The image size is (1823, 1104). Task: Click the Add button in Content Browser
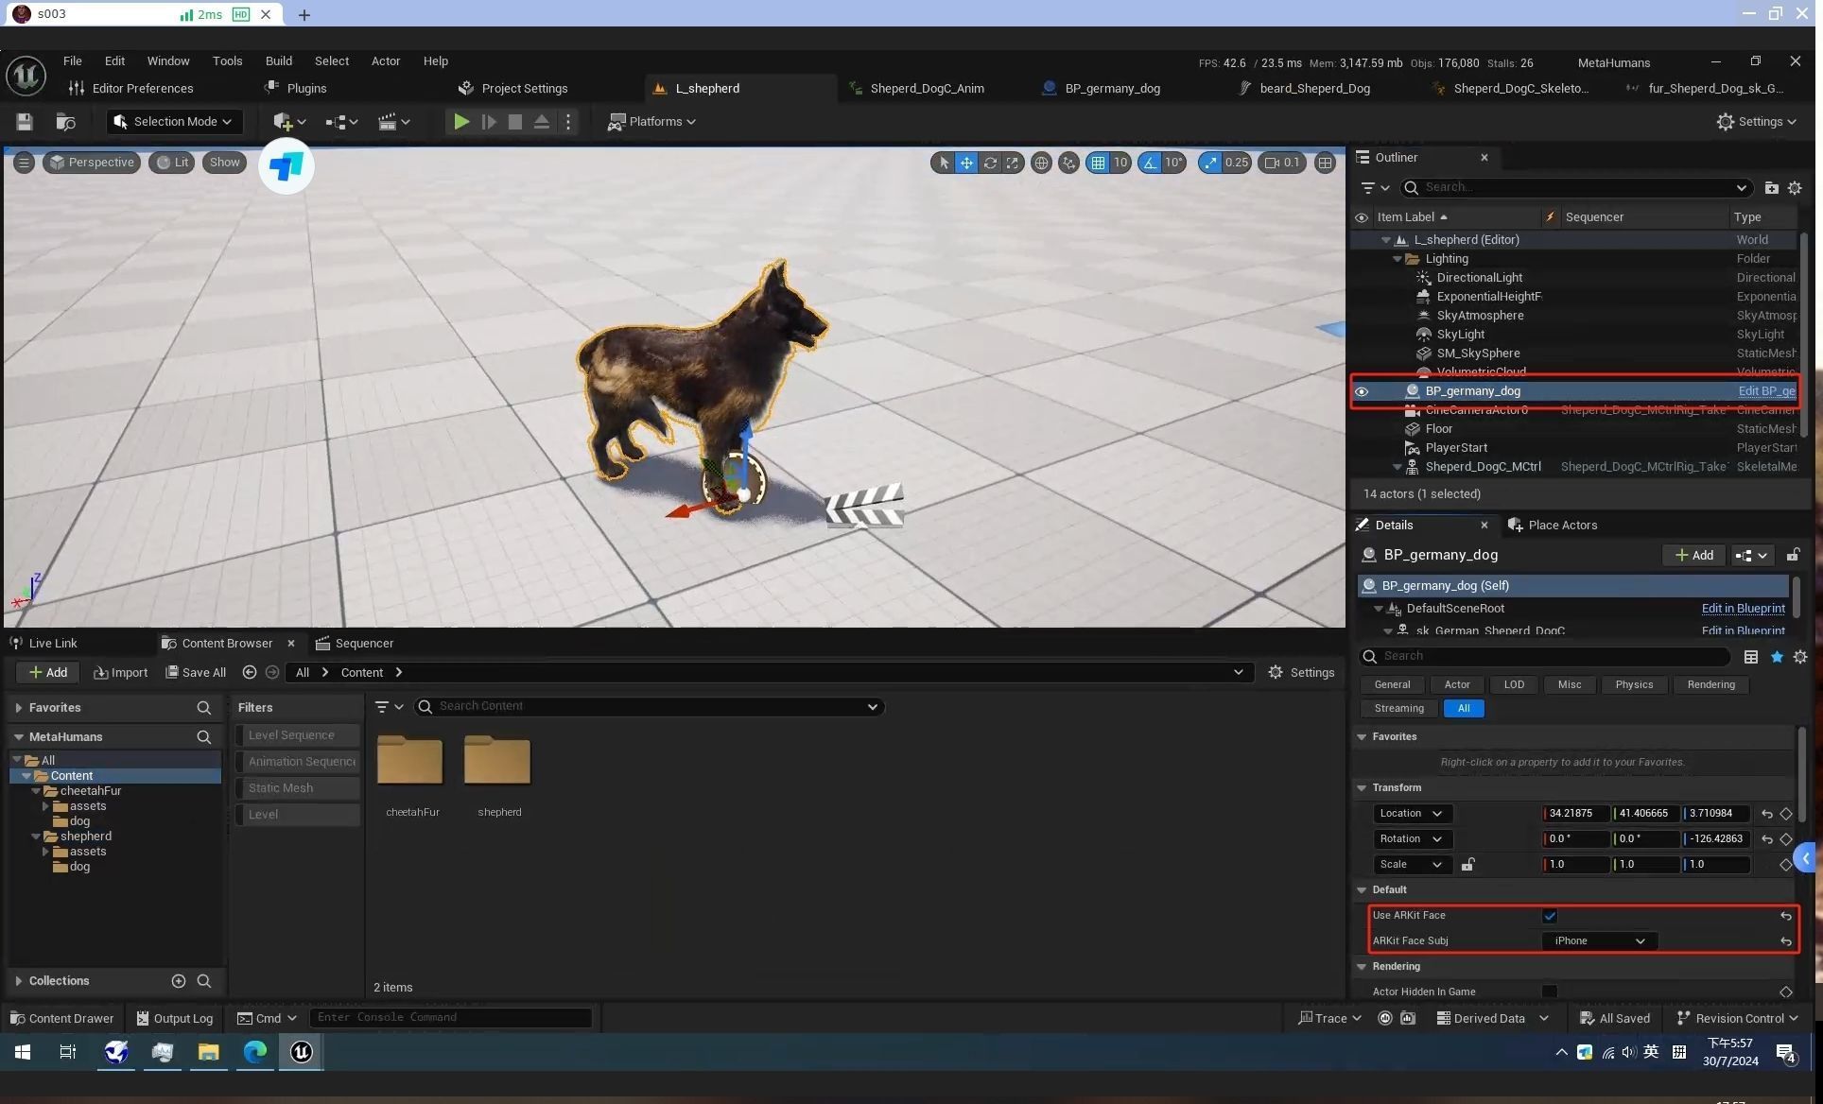coord(47,673)
